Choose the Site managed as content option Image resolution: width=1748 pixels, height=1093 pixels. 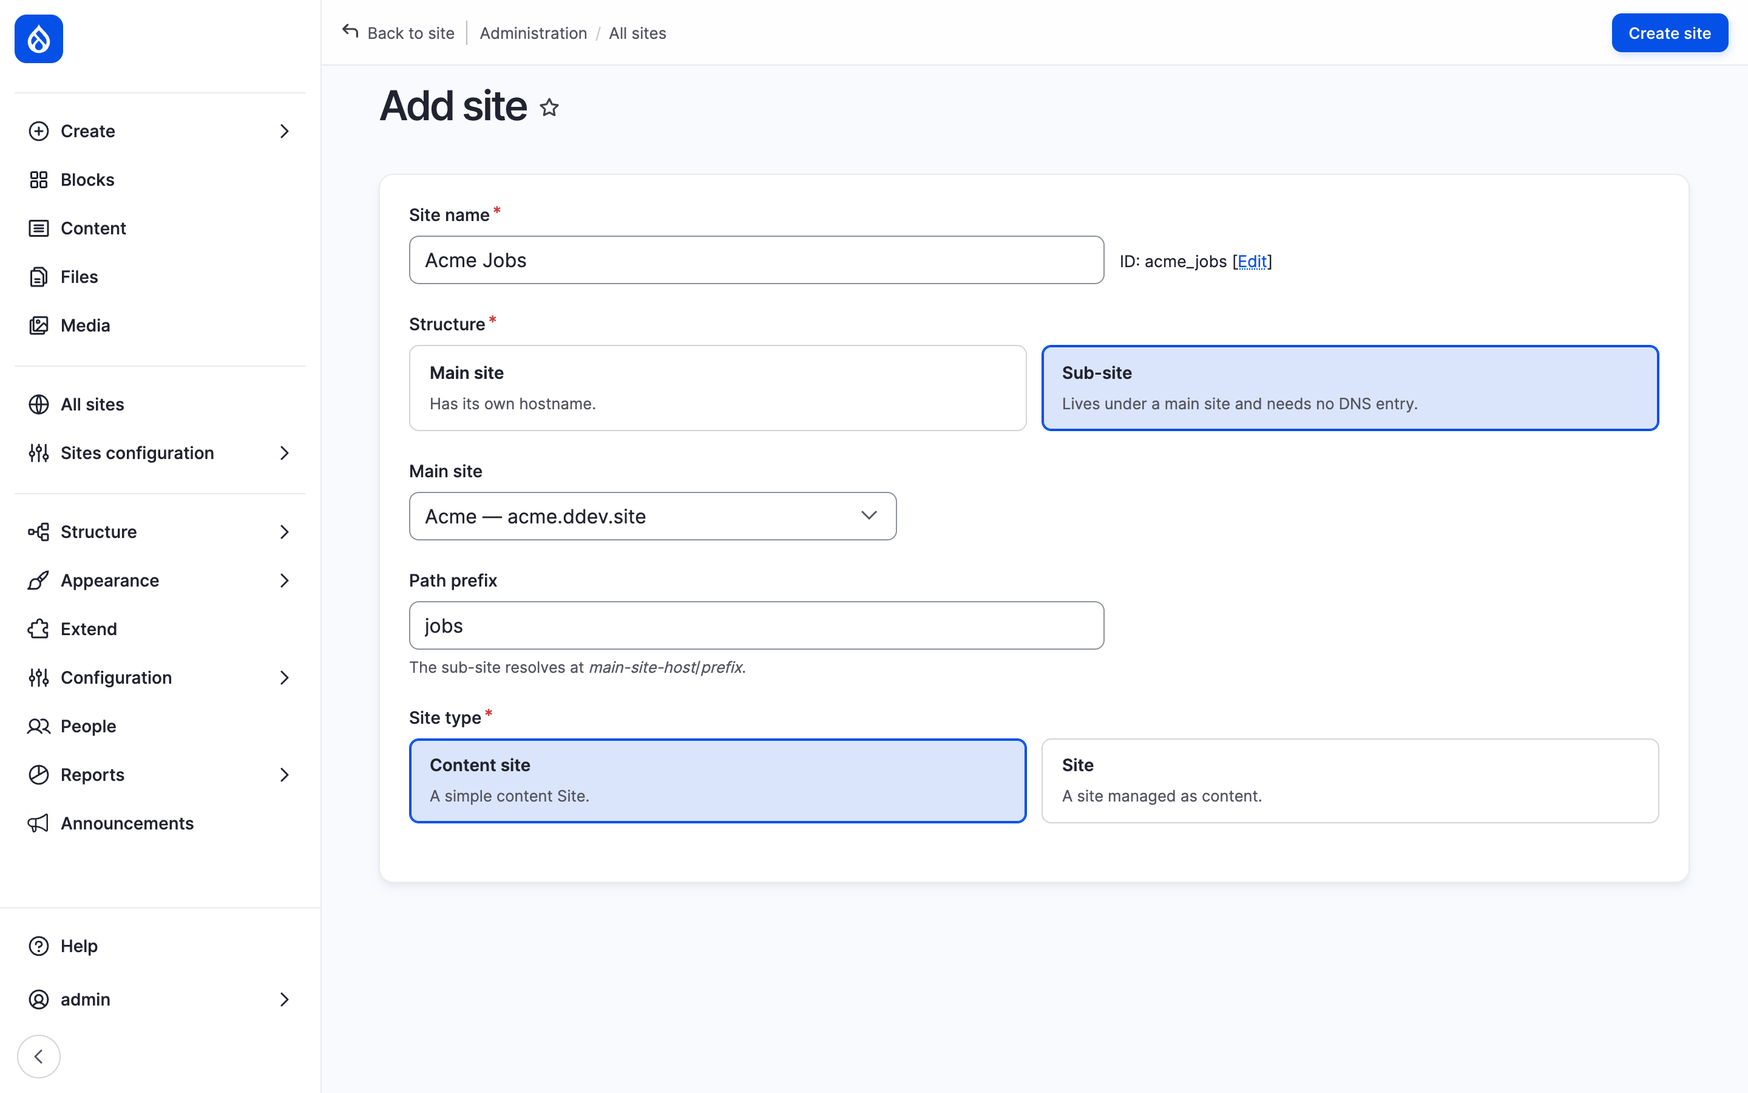[1350, 781]
